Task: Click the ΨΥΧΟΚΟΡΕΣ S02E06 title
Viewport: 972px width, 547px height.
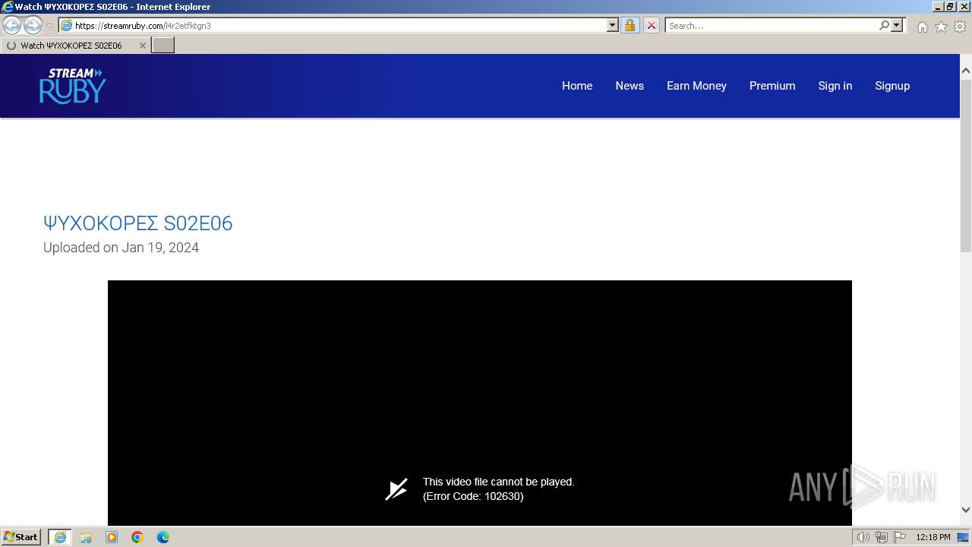Action: point(138,223)
